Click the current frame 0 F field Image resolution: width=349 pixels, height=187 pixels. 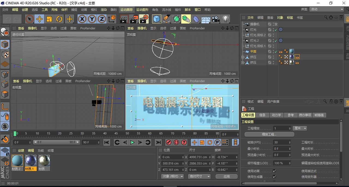tap(22, 142)
